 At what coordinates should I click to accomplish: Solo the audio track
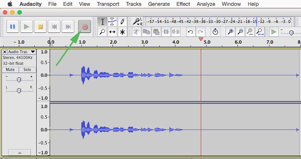tap(27, 70)
